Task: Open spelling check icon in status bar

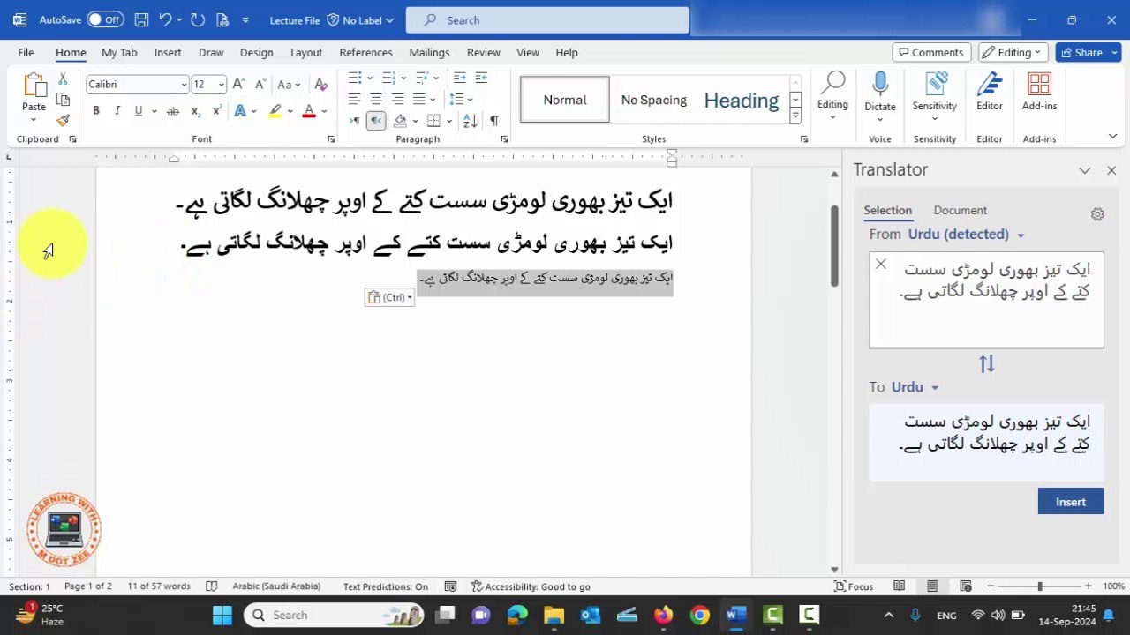Action: click(x=211, y=586)
